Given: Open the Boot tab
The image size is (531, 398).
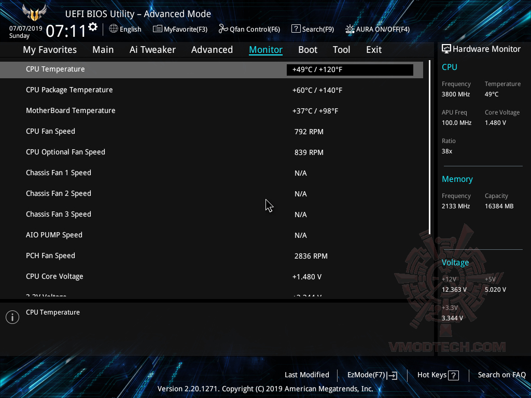Looking at the screenshot, I should (x=308, y=50).
